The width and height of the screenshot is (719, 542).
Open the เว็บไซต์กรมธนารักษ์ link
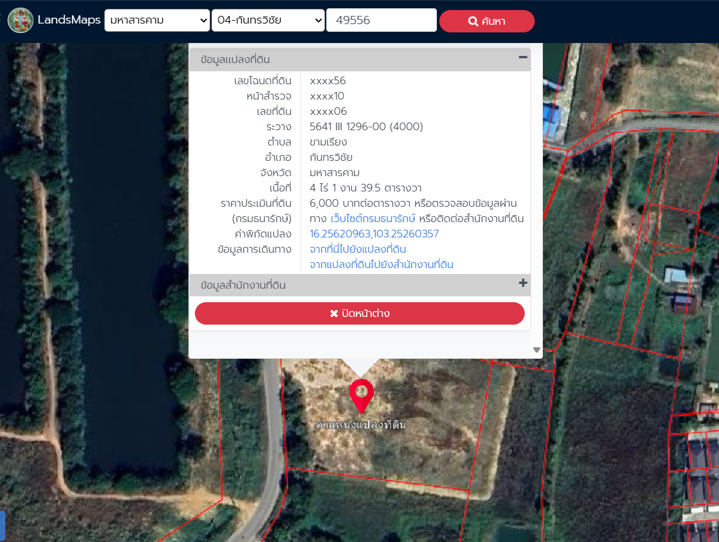pyautogui.click(x=373, y=219)
